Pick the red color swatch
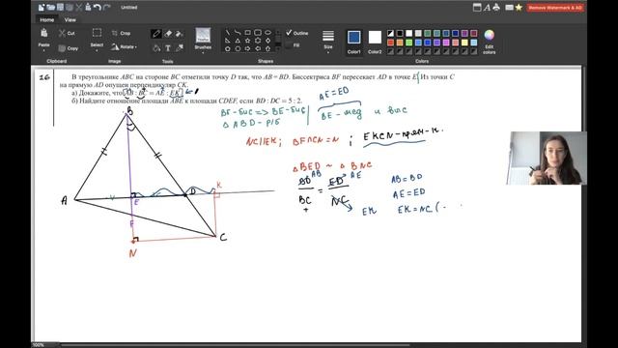 click(x=390, y=43)
